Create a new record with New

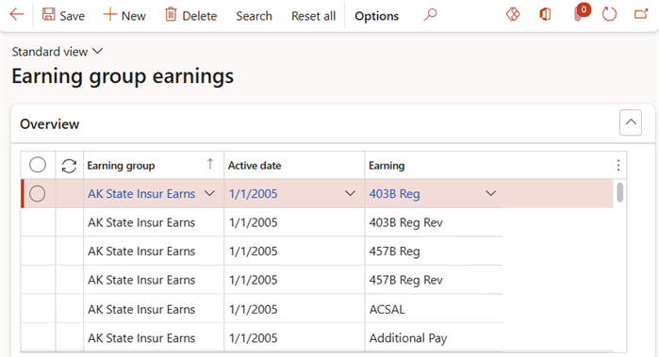tap(124, 15)
